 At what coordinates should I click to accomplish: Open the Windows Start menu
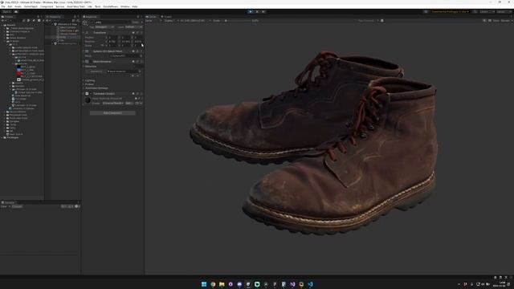(204, 284)
